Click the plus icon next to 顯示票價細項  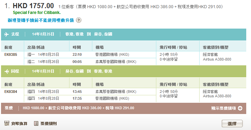pyautogui.click(x=240, y=108)
